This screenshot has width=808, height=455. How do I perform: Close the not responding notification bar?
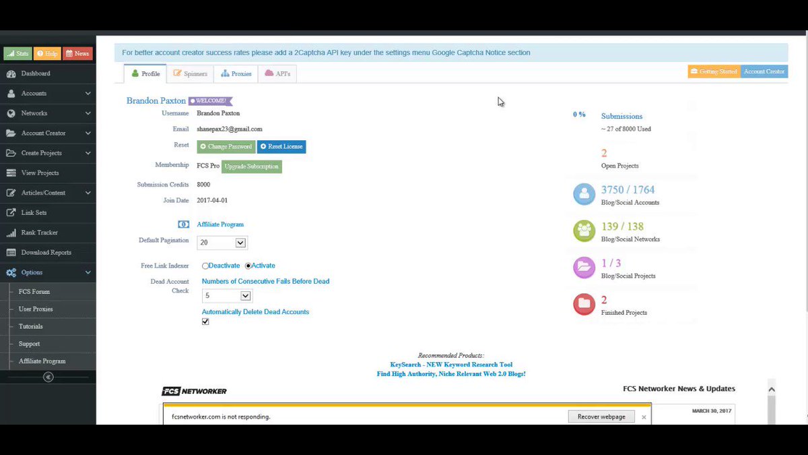click(x=644, y=417)
